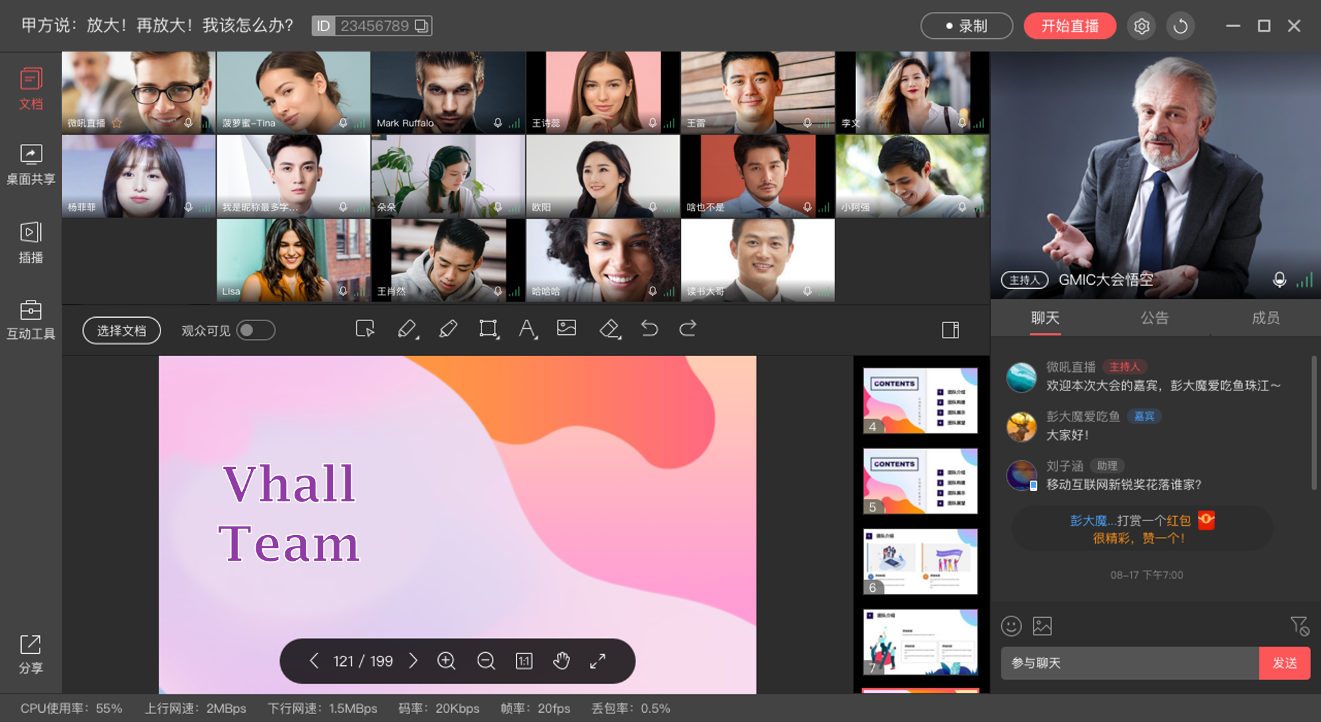Switch to the 成员 members tab
The width and height of the screenshot is (1321, 722).
(1266, 318)
